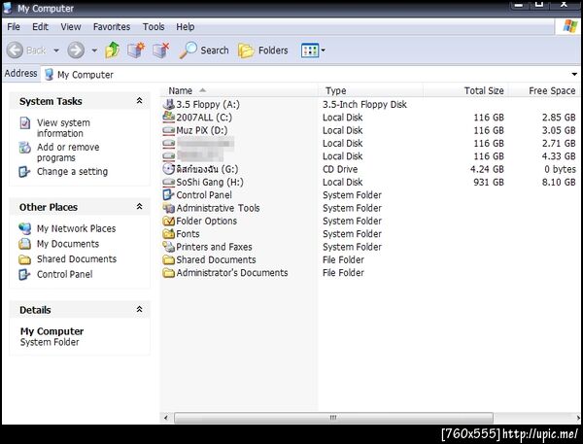The image size is (583, 444).
Task: Sort by the Free Space column header
Action: pyautogui.click(x=544, y=90)
